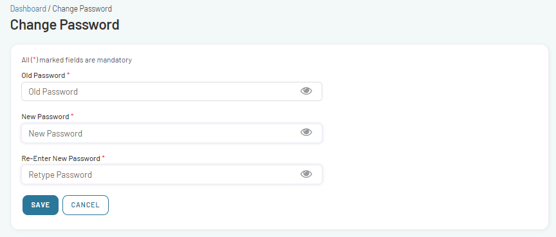This screenshot has height=237, width=556.
Task: Click the Change Password breadcrumb item
Action: click(x=82, y=8)
